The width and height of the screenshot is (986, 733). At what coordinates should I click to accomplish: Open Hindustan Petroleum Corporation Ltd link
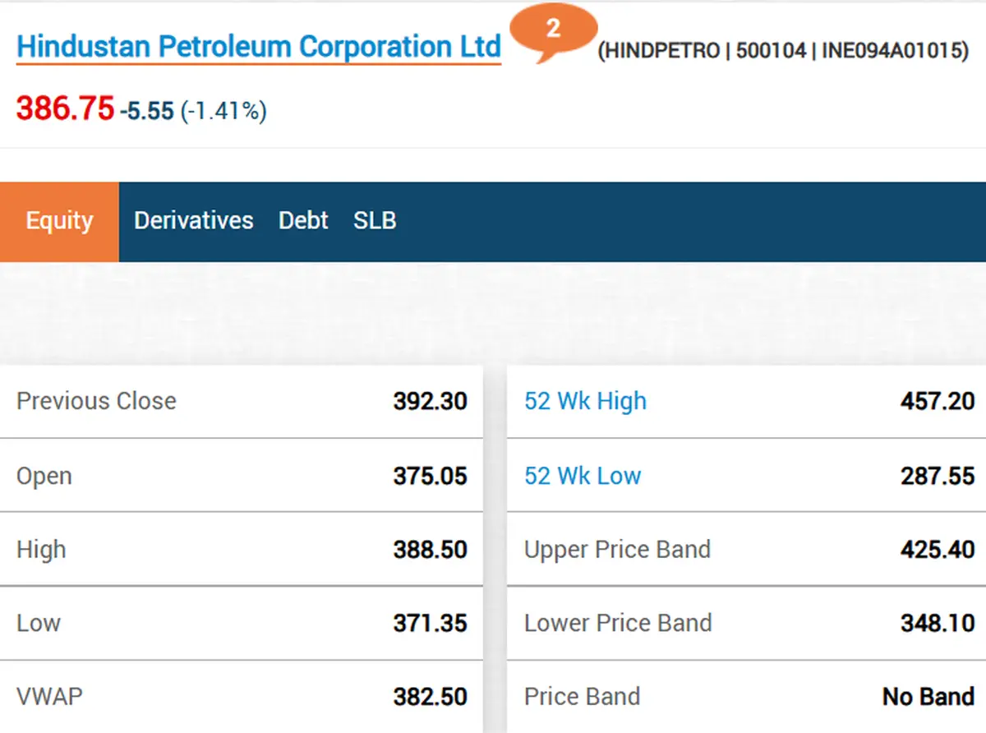[x=259, y=47]
